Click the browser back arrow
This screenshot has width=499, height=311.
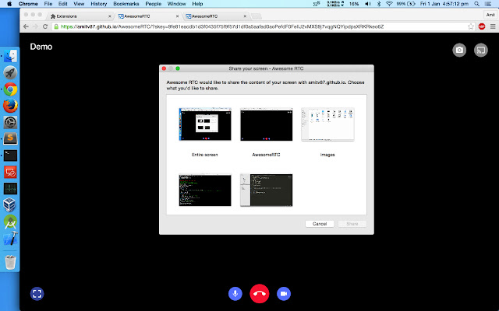[x=26, y=26]
